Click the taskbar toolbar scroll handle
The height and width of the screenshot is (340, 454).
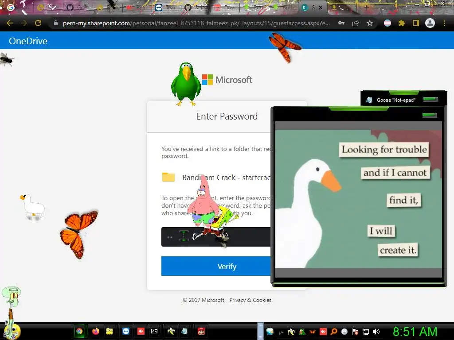click(260, 331)
